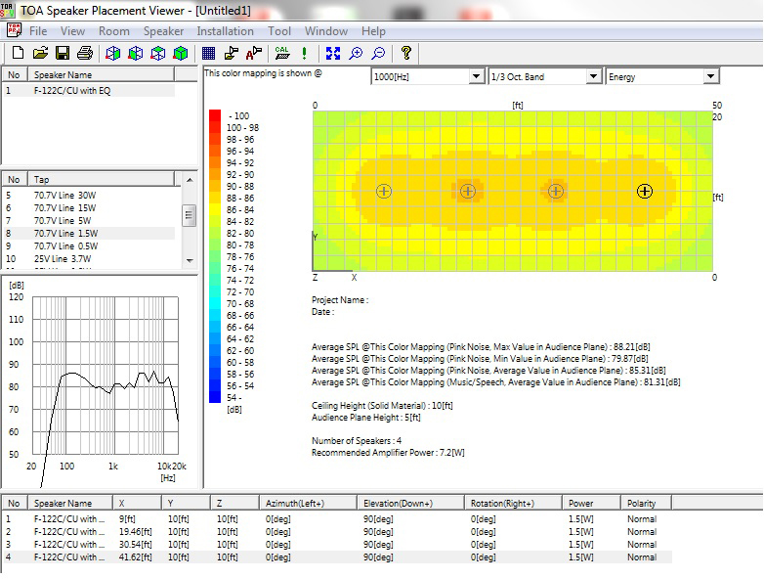Open the Energy dropdown
This screenshot has height=579, width=764.
tap(711, 76)
